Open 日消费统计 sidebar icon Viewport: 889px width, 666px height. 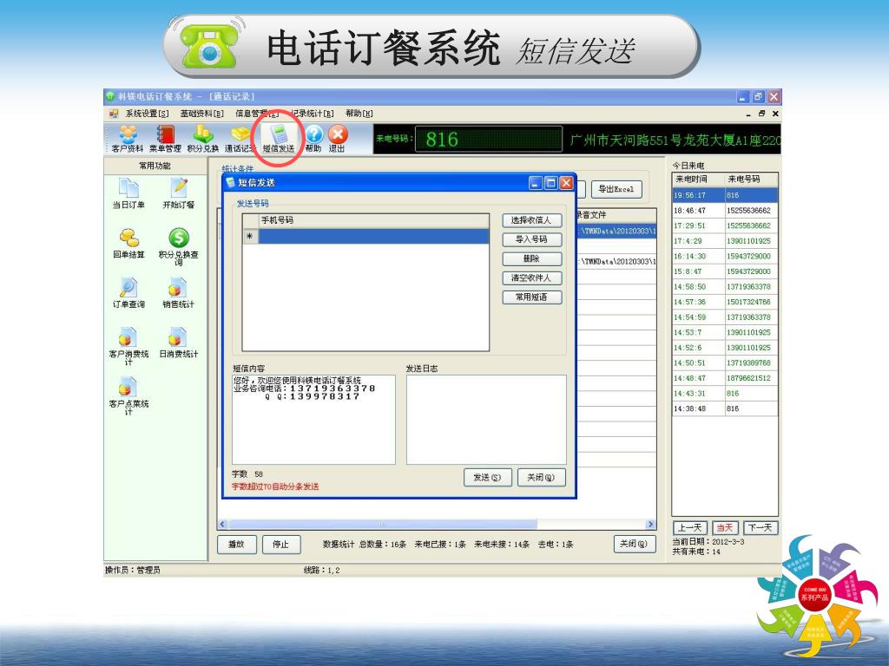click(x=179, y=343)
